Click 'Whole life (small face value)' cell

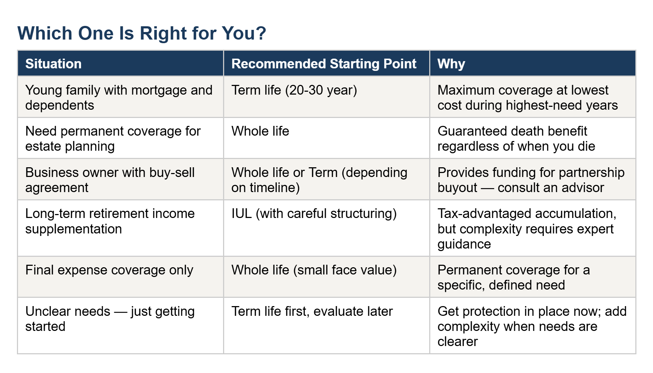[x=326, y=277]
